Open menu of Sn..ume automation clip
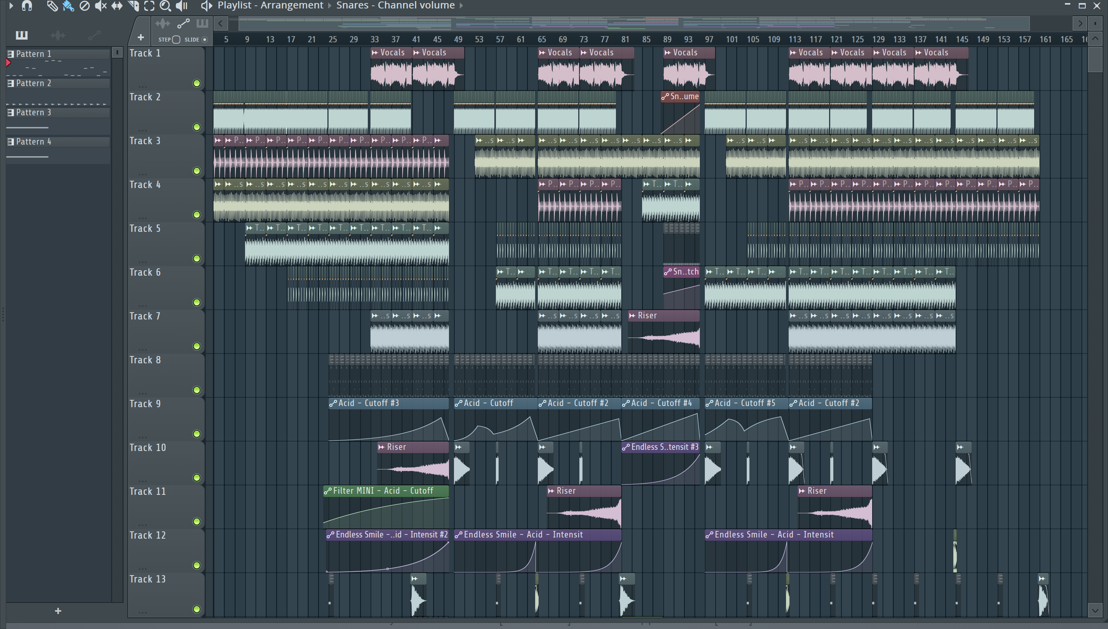 [665, 97]
